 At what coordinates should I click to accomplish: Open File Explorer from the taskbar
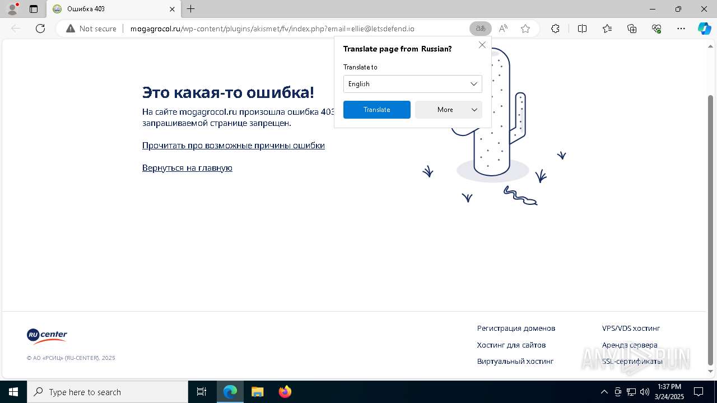click(257, 392)
